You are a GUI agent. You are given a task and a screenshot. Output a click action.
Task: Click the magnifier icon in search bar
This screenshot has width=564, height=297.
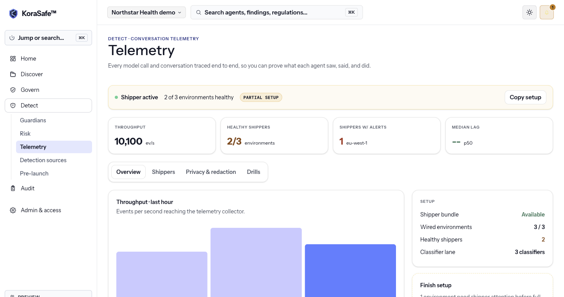pos(199,13)
